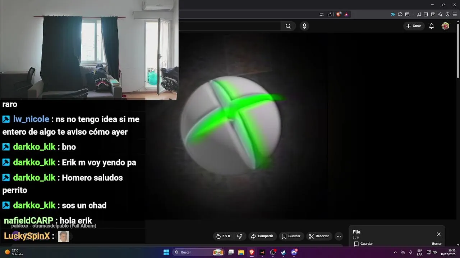Click the 'Fila' queue title
The image size is (460, 258).
(x=356, y=232)
